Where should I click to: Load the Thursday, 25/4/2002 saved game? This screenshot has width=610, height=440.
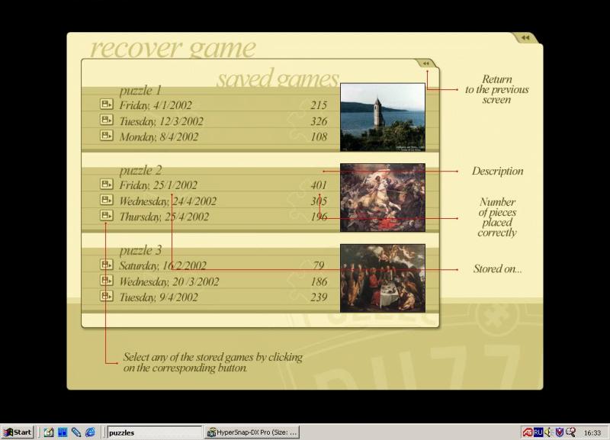106,216
